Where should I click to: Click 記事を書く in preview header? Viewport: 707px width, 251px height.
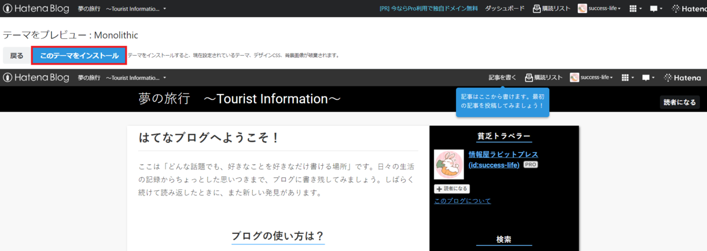click(x=503, y=78)
